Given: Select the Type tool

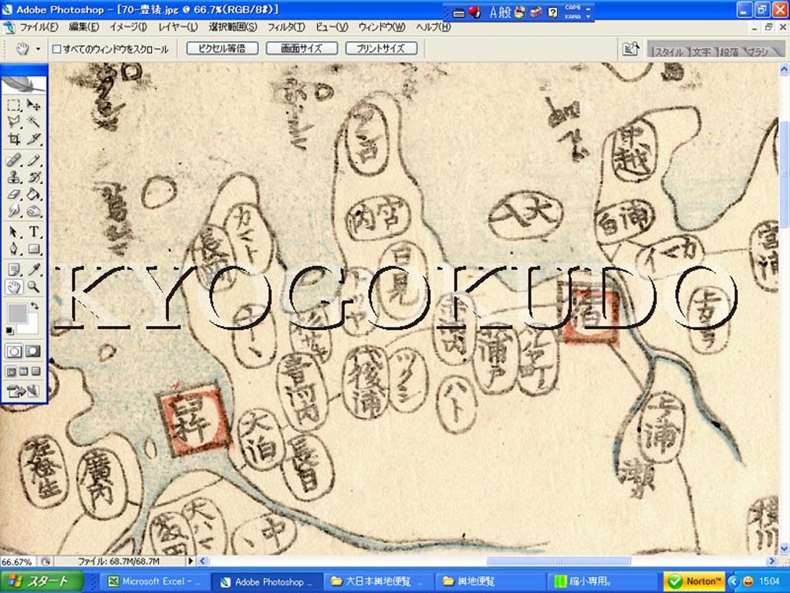Looking at the screenshot, I should (33, 232).
